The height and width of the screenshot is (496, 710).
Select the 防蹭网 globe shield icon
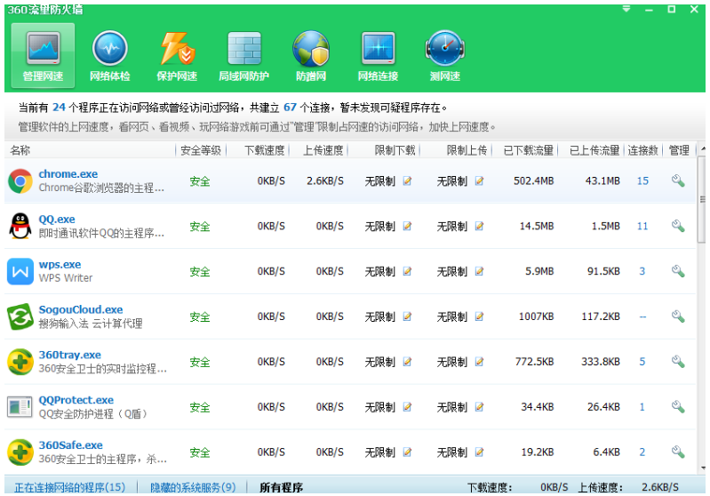[x=311, y=55]
